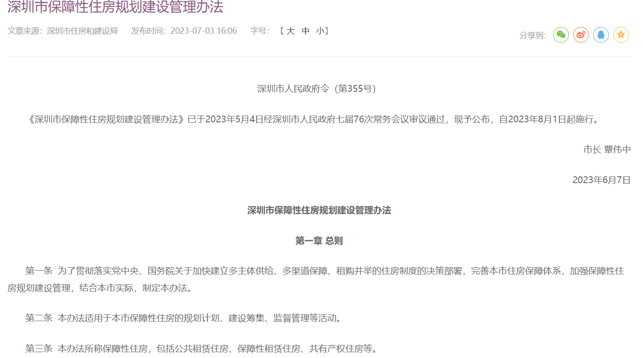The height and width of the screenshot is (358, 643).
Task: Click the announcement paragraph mentioning 2023年8月1日起施行
Action: click(x=313, y=119)
